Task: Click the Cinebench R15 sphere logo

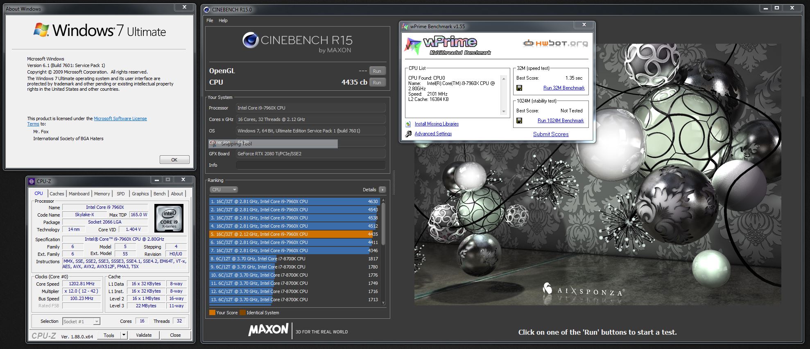Action: [250, 40]
